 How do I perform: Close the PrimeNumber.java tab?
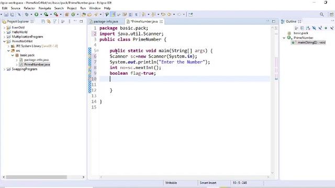click(161, 21)
